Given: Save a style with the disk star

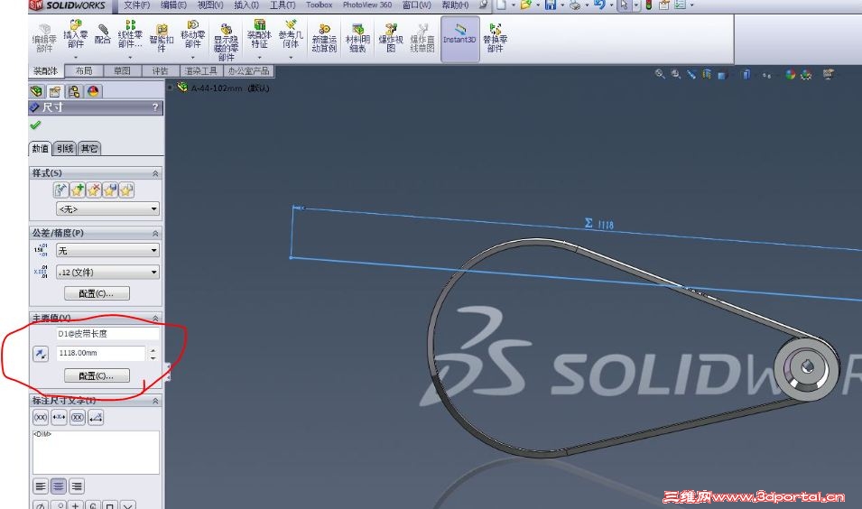Looking at the screenshot, I should click(x=110, y=190).
